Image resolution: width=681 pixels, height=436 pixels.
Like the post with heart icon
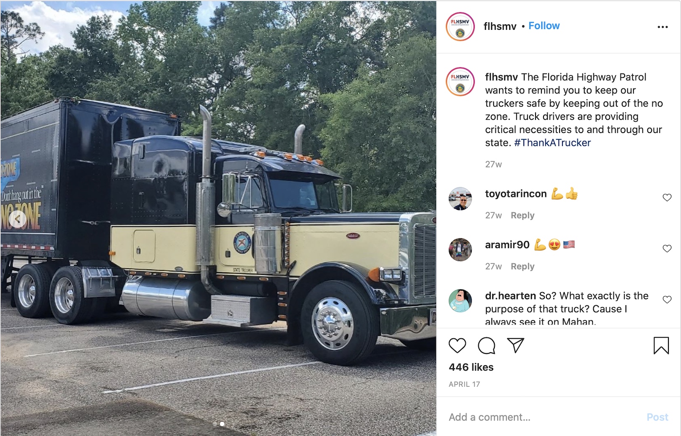pyautogui.click(x=457, y=346)
